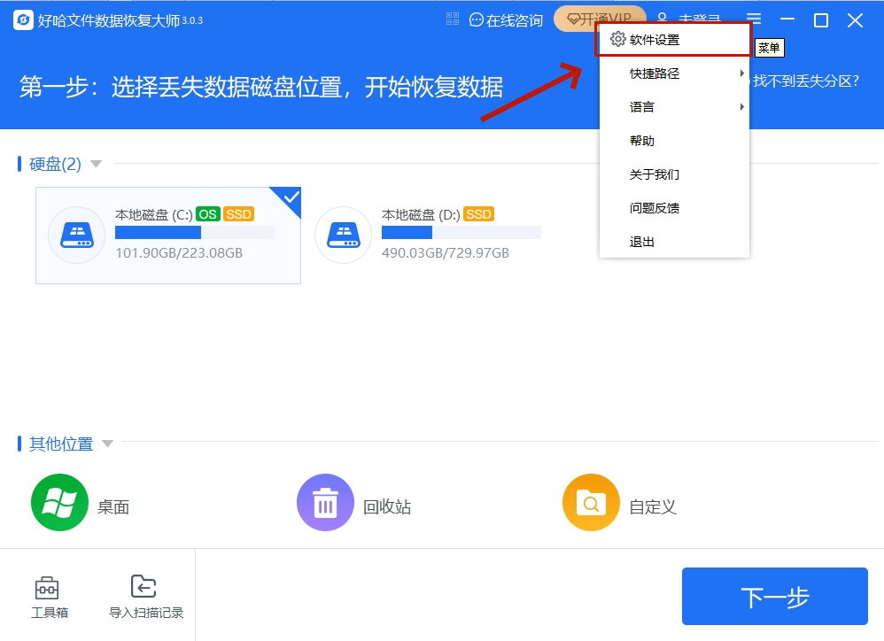Click the 未登录 user account icon
The width and height of the screenshot is (884, 641).
tap(661, 19)
